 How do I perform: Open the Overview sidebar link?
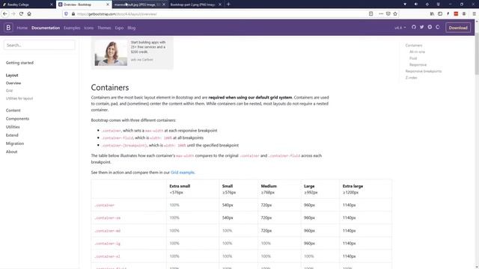(13, 83)
